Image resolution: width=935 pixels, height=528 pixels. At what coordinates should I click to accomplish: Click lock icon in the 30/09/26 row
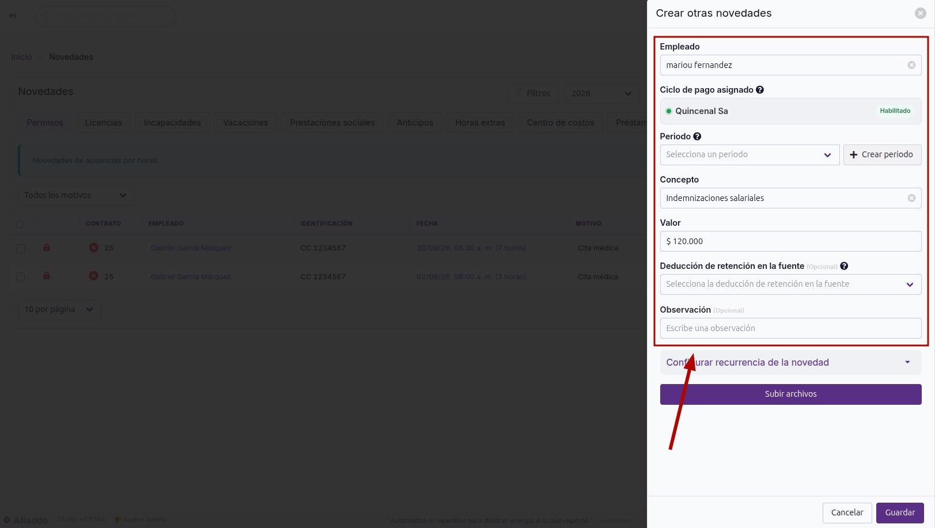pyautogui.click(x=47, y=248)
